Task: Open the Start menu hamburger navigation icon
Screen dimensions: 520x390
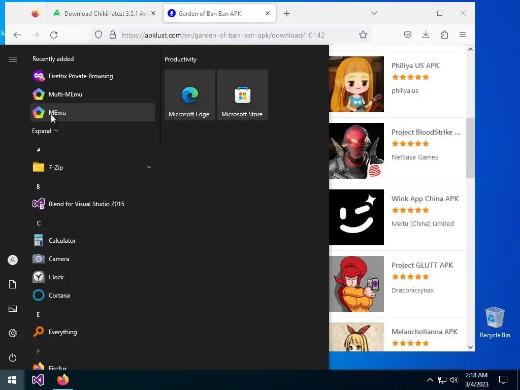Action: 13,59
